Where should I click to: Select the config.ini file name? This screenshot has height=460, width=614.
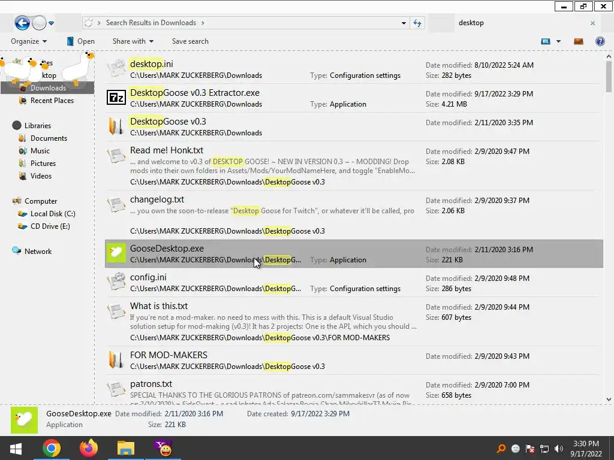click(149, 277)
